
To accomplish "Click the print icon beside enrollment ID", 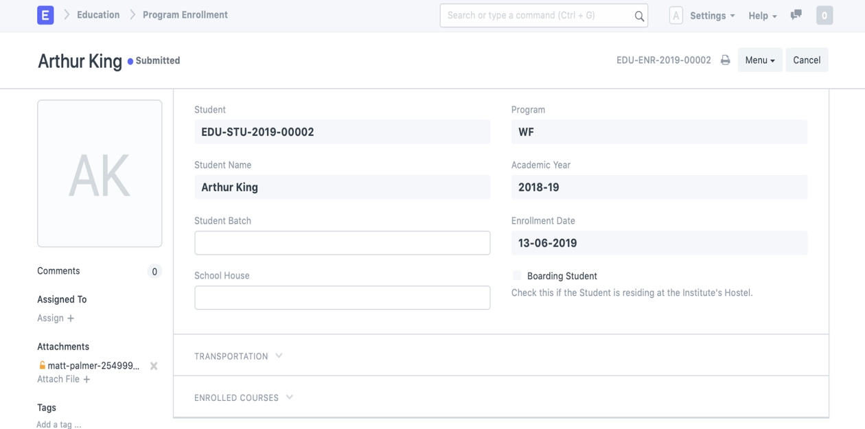I will point(725,60).
